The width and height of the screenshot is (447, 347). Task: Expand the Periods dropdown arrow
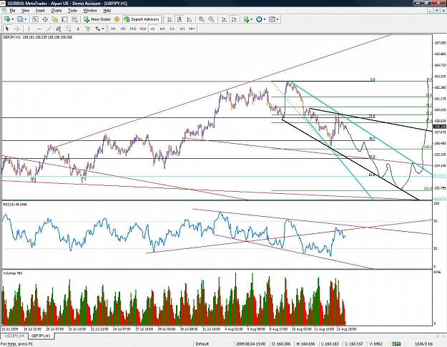(x=264, y=19)
